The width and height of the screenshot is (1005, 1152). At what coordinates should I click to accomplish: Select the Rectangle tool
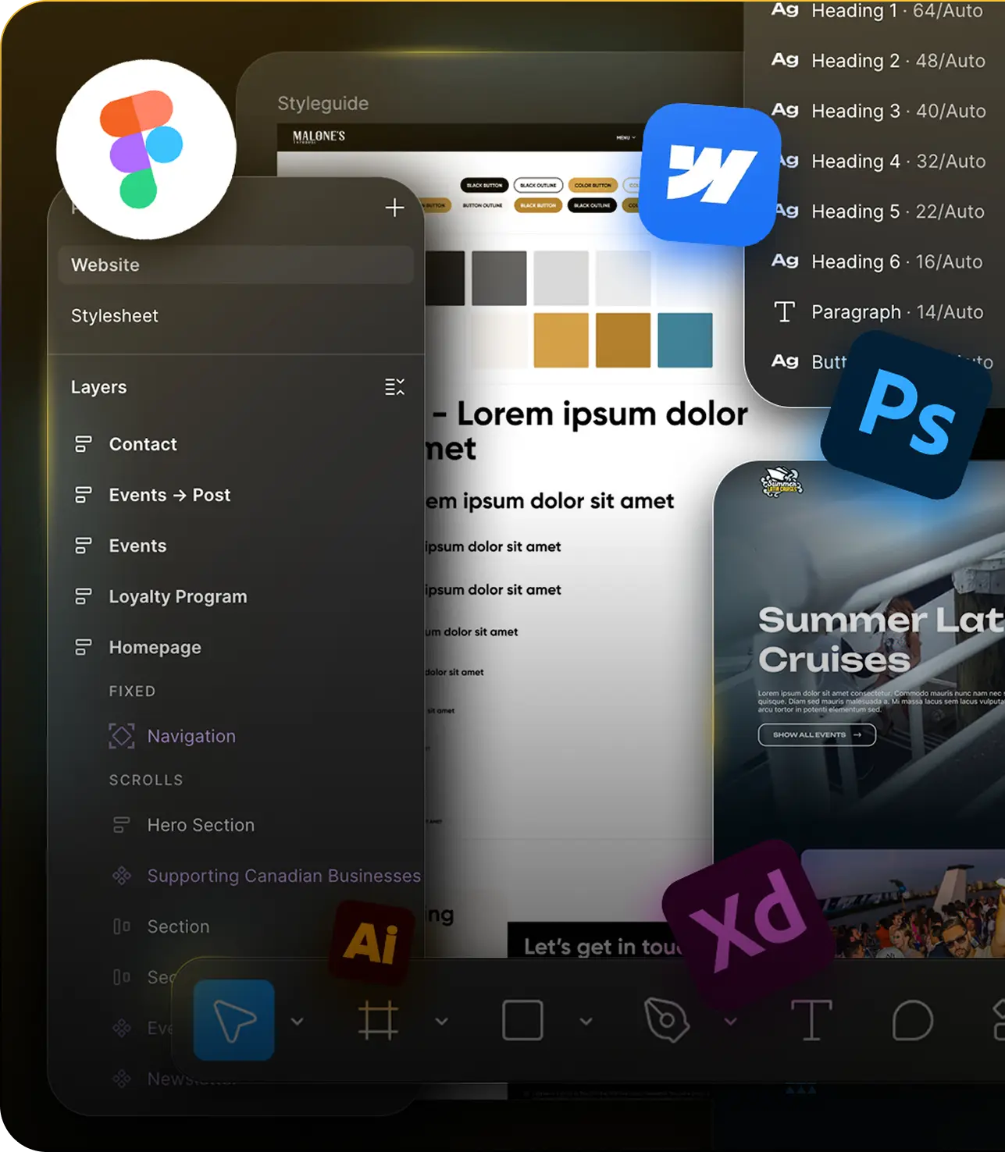[x=522, y=1020]
